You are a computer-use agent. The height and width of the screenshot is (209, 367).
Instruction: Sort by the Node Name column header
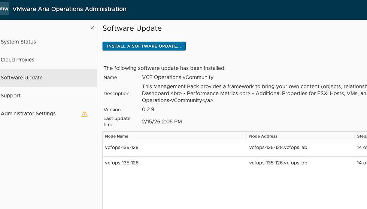pos(117,136)
